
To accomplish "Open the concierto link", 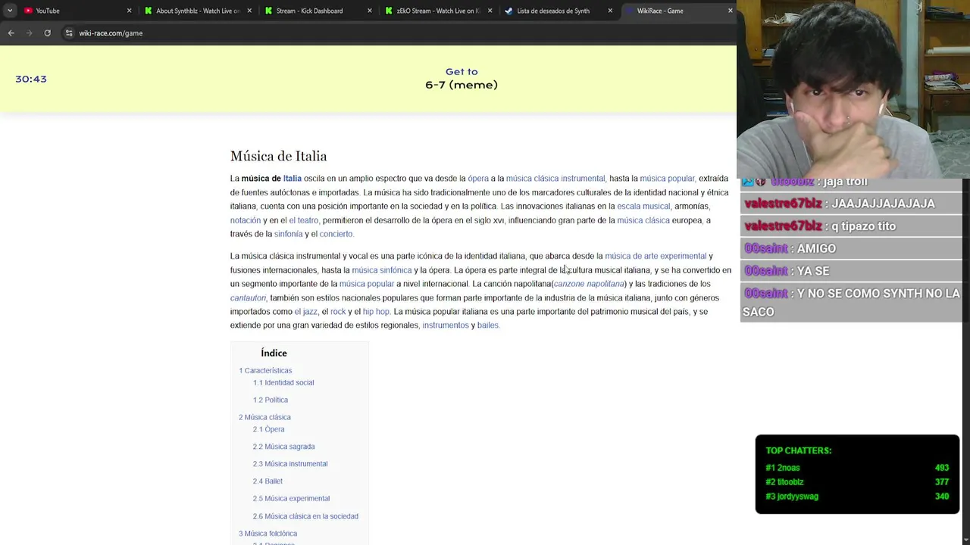I will [x=336, y=234].
